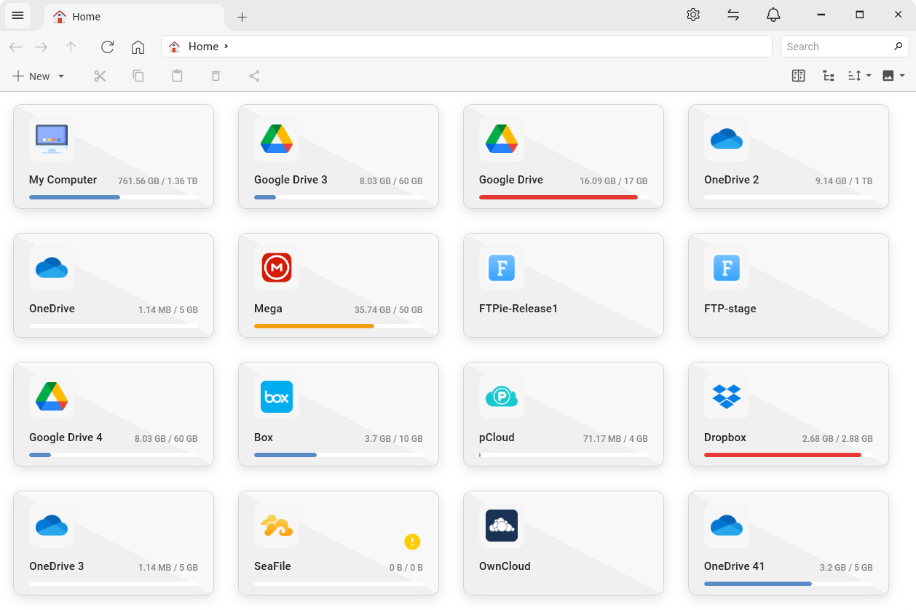Check notifications via the bell icon

click(773, 15)
